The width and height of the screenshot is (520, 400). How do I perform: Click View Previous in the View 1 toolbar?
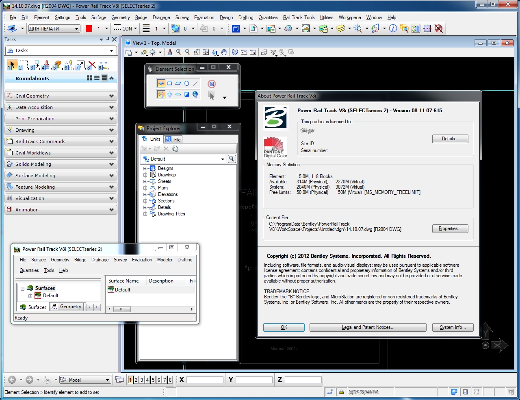coord(244,52)
